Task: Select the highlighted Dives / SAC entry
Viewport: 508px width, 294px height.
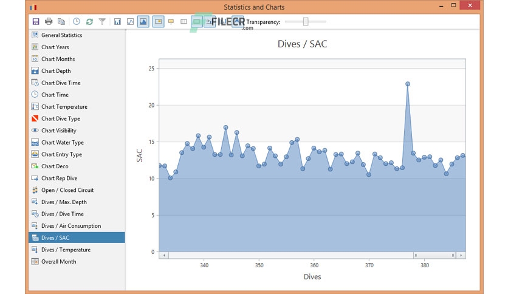Action: [x=77, y=238]
